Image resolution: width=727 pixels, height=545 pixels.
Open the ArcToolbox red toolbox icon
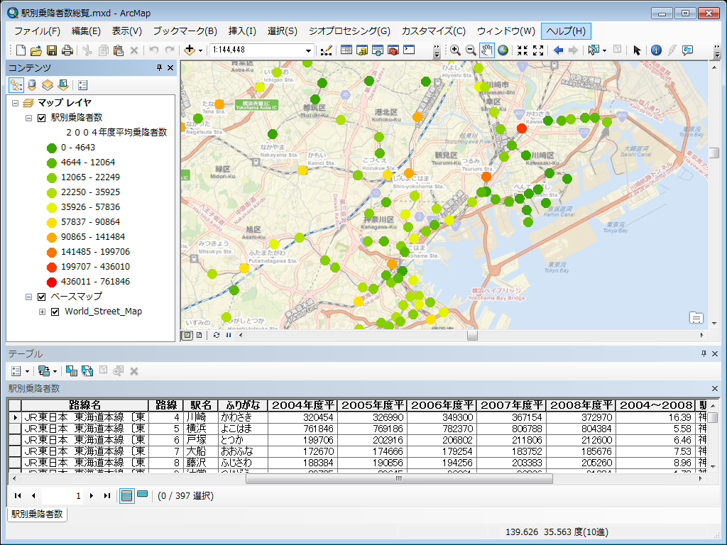point(393,50)
